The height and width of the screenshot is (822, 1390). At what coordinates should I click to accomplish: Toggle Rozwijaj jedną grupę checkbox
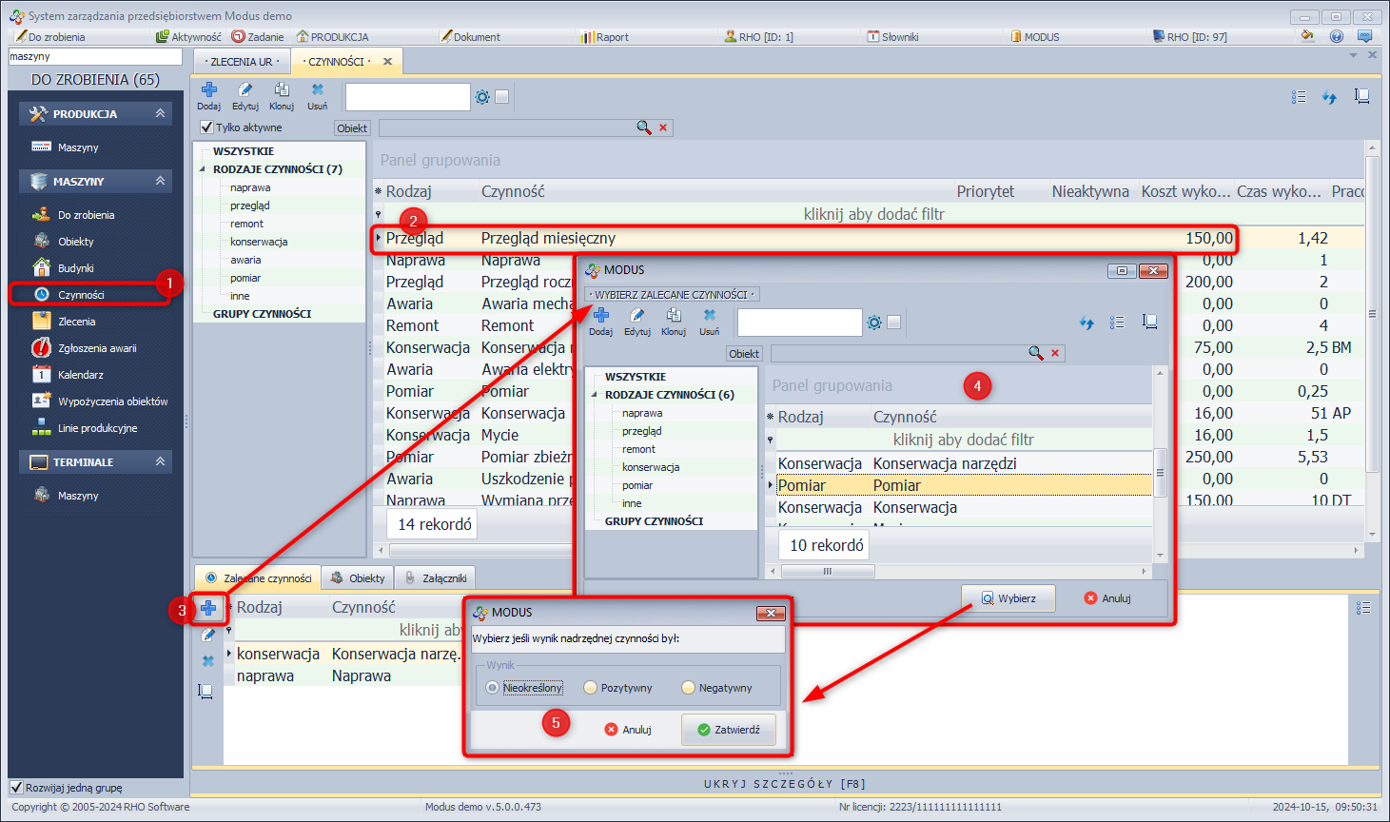click(16, 788)
